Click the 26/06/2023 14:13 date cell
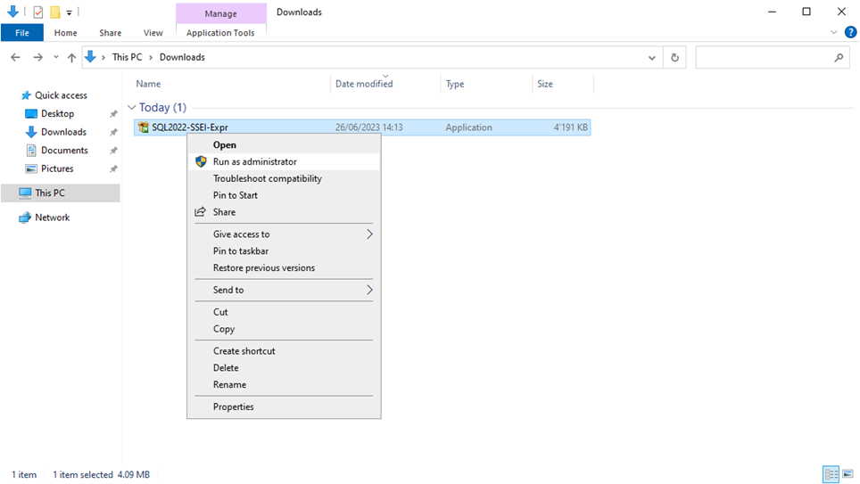The image size is (860, 484). 369,127
